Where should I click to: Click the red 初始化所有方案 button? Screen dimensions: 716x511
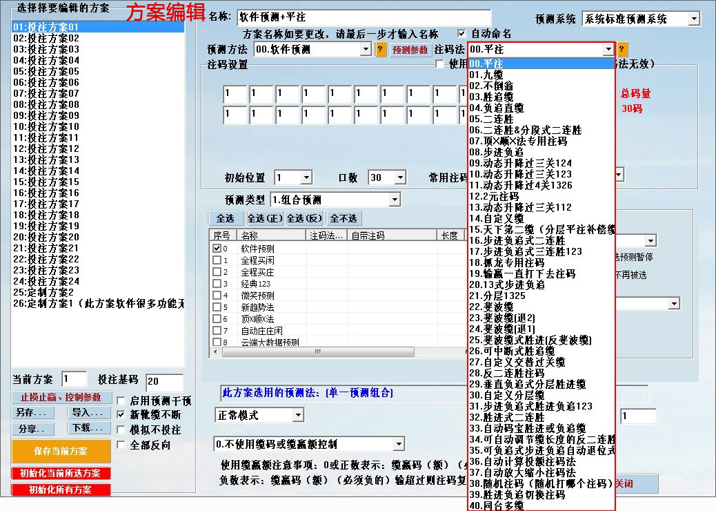click(60, 490)
